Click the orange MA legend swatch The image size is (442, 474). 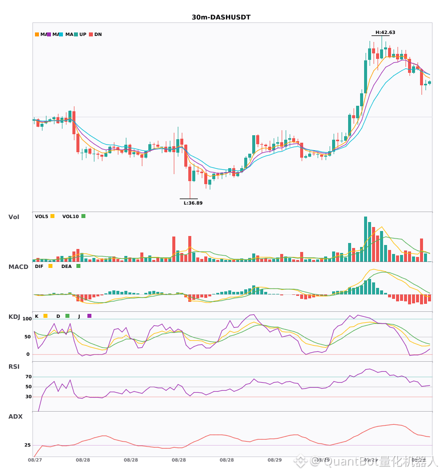point(37,34)
